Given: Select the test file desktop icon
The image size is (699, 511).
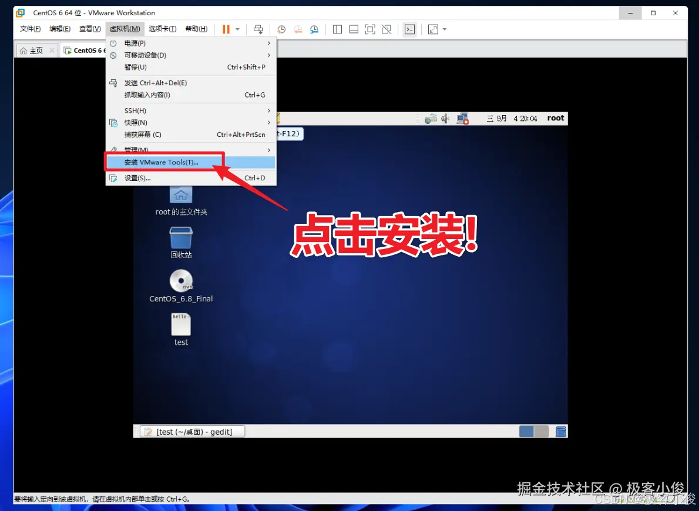Looking at the screenshot, I should (181, 330).
